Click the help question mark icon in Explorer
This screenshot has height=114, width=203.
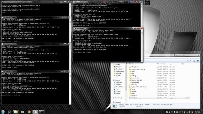coord(198,61)
